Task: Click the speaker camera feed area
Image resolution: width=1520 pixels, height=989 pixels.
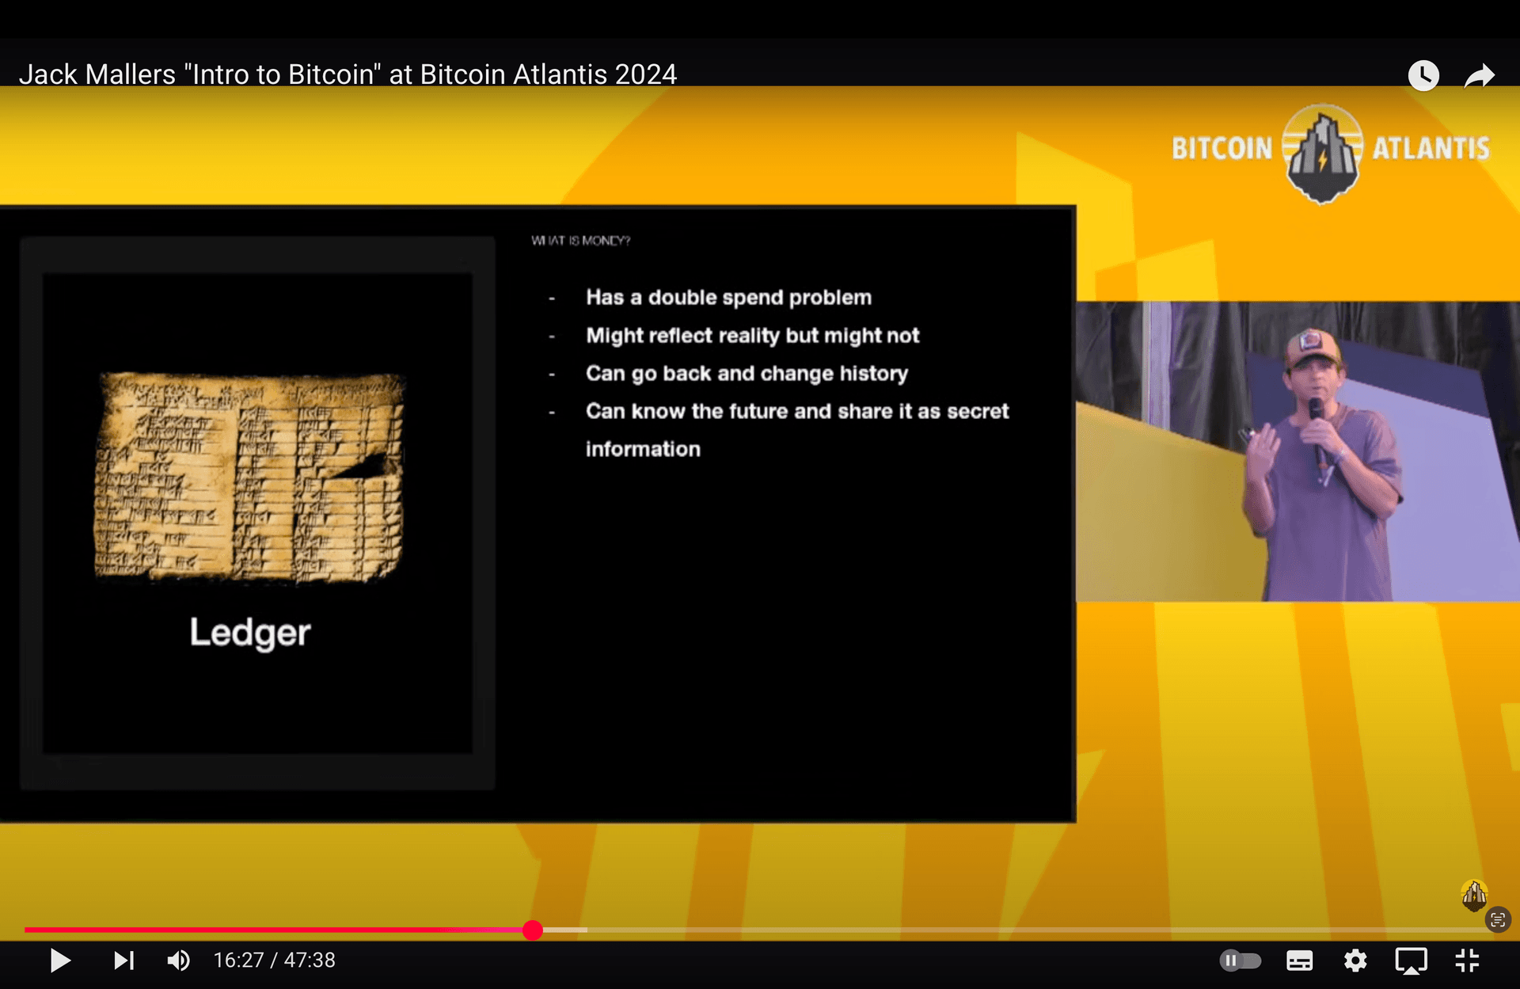Action: pyautogui.click(x=1297, y=451)
